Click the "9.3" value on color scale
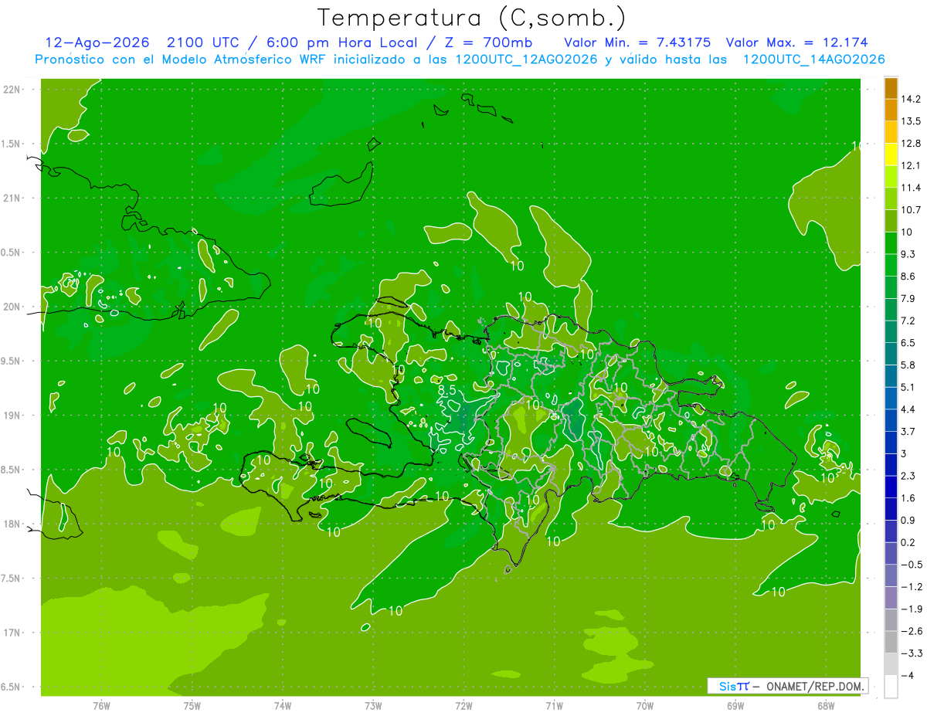 tap(909, 254)
